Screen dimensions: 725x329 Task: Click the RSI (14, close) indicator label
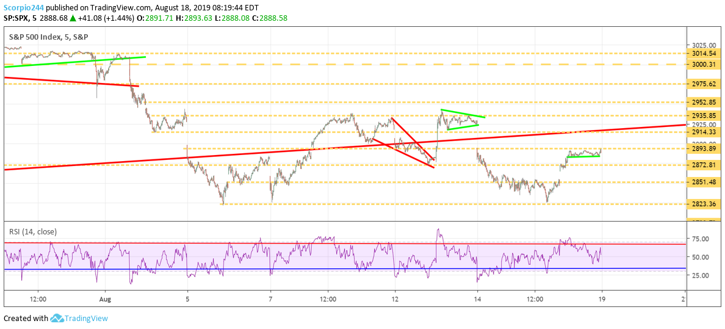[32, 231]
